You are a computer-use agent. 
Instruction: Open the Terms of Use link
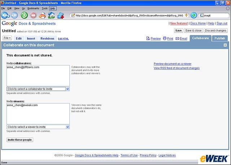[129, 155]
